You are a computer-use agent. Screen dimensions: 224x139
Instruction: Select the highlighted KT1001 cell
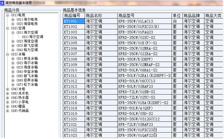(x=74, y=21)
